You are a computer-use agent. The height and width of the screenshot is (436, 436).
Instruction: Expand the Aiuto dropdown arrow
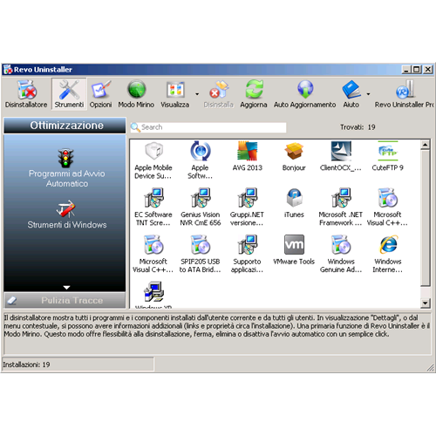[368, 94]
